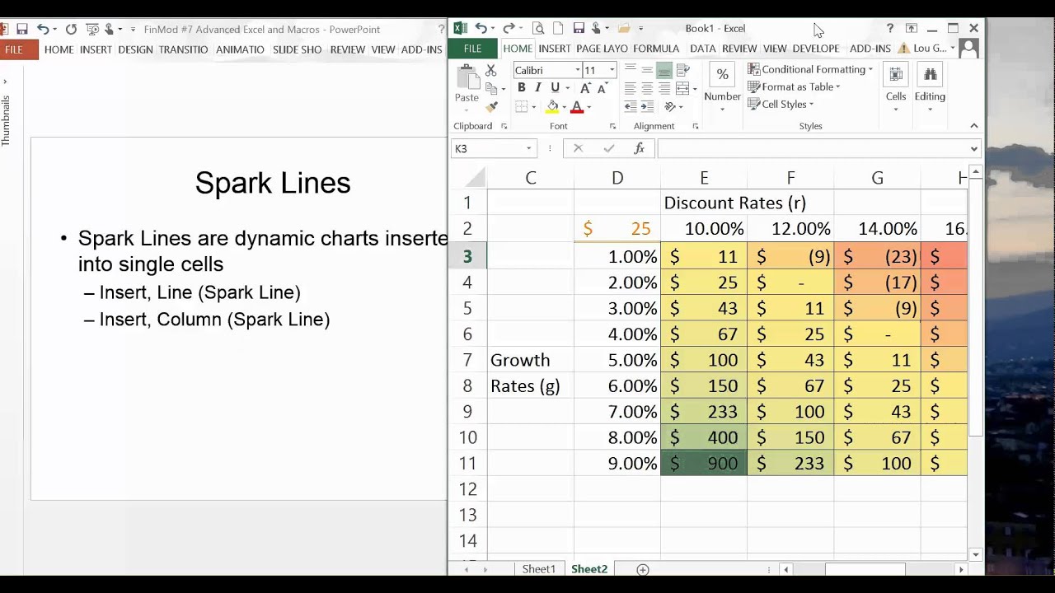Click the Decrease Font Size icon
Screen dimensions: 1055x593
pyautogui.click(x=602, y=89)
